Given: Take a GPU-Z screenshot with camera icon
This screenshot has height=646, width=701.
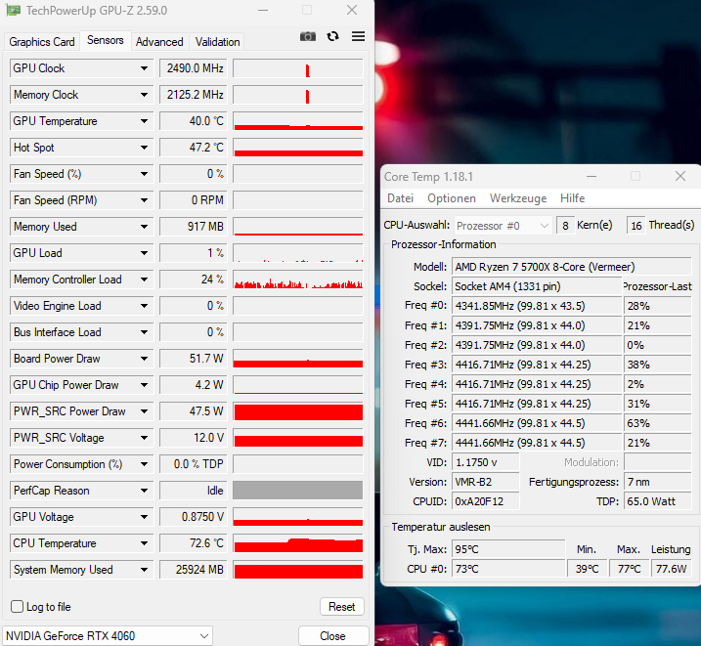Looking at the screenshot, I should point(308,36).
